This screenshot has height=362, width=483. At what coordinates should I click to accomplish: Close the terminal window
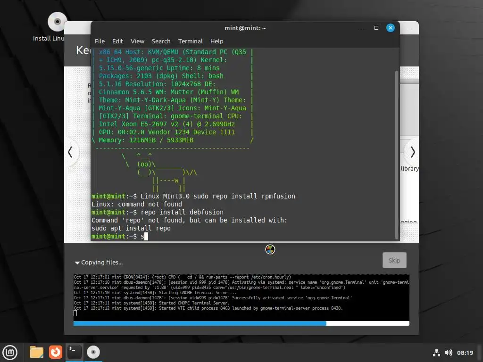[390, 28]
